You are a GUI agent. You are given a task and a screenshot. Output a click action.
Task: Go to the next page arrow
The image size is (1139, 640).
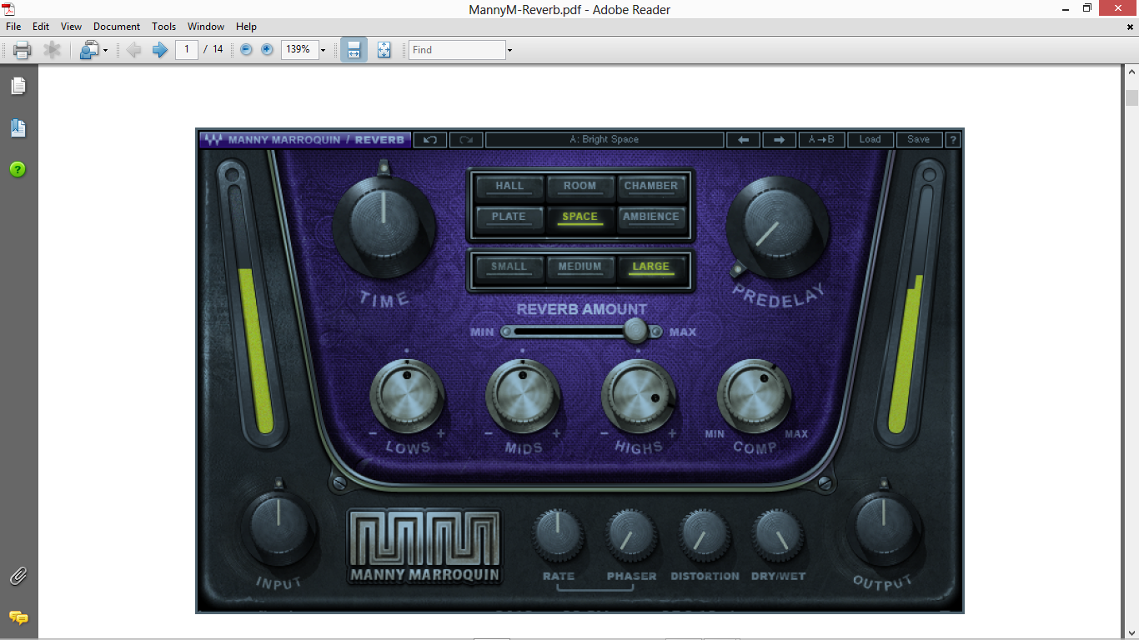click(x=159, y=50)
